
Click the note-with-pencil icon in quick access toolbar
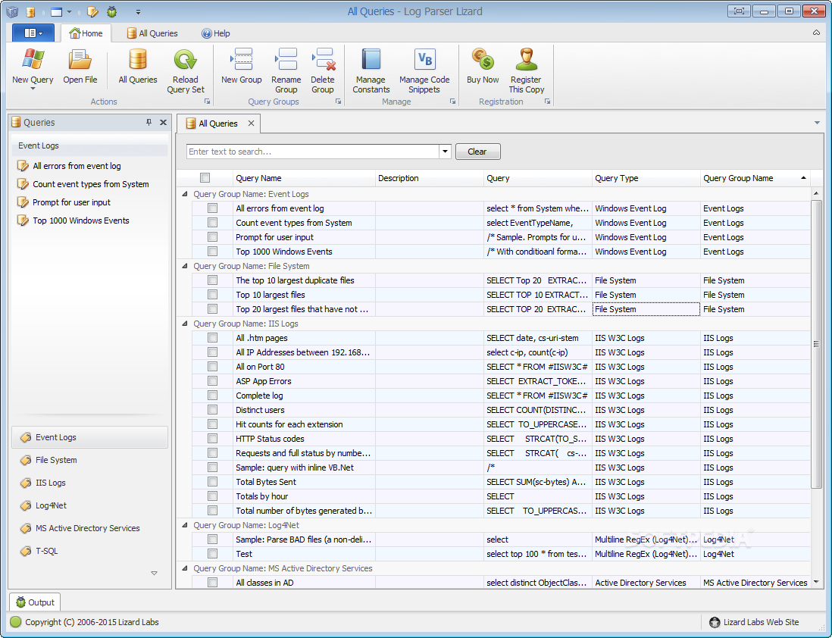(93, 11)
